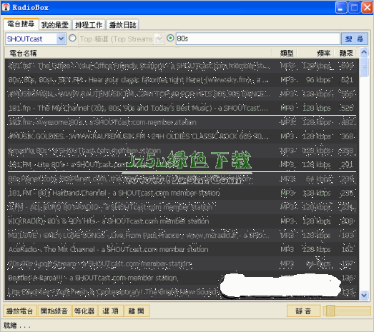This screenshot has width=374, height=332.
Task: Click the 播放電台 play station button
Action: pyautogui.click(x=20, y=311)
